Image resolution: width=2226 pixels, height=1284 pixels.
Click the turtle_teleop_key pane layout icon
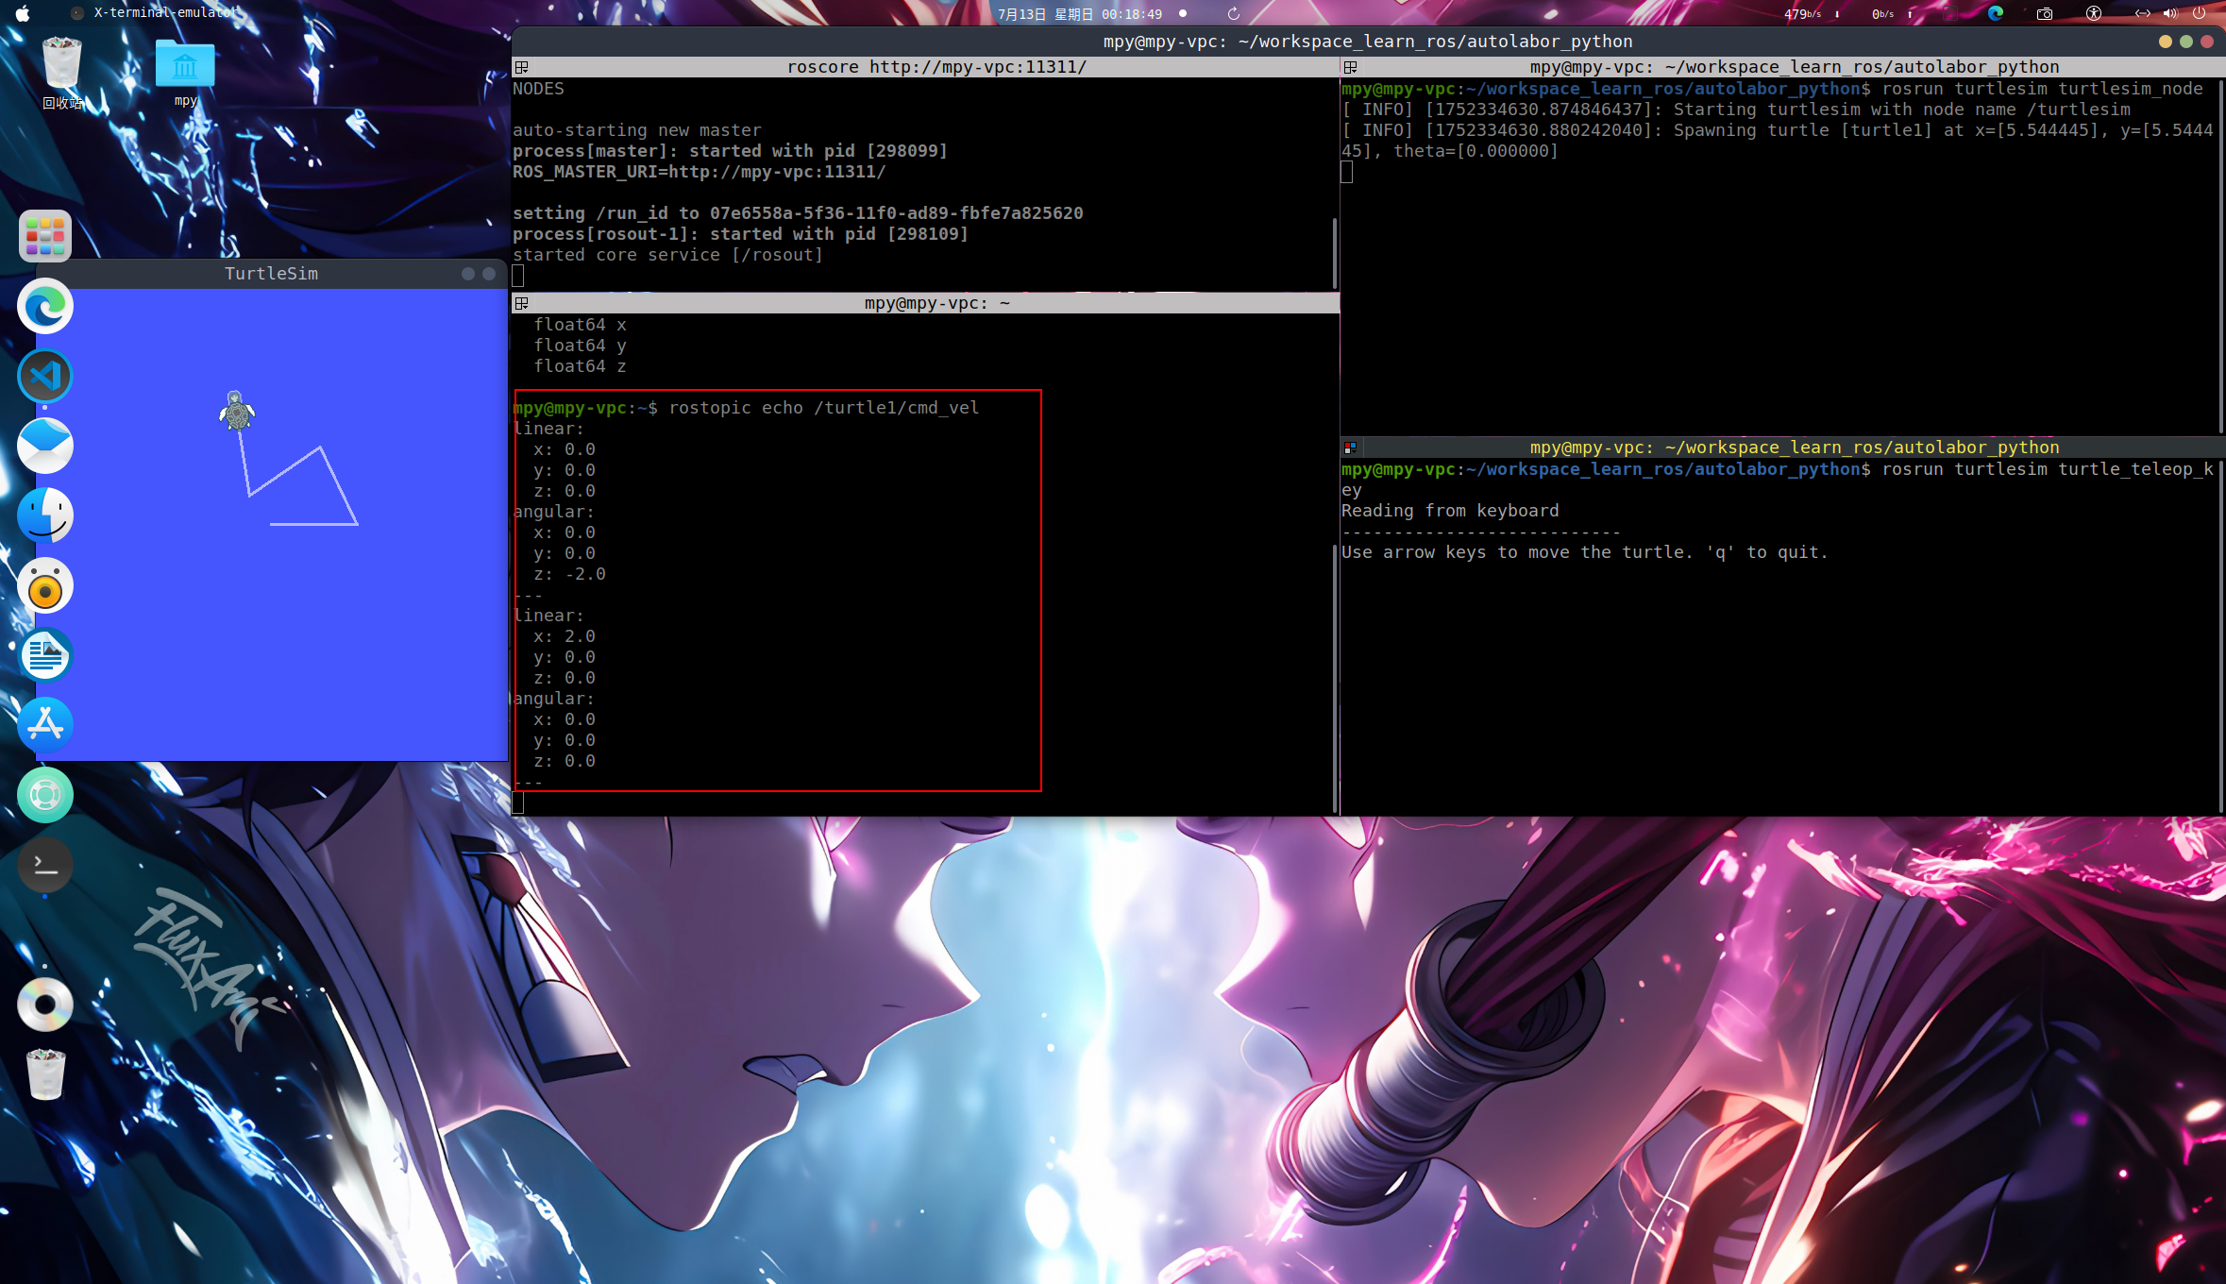(1351, 448)
